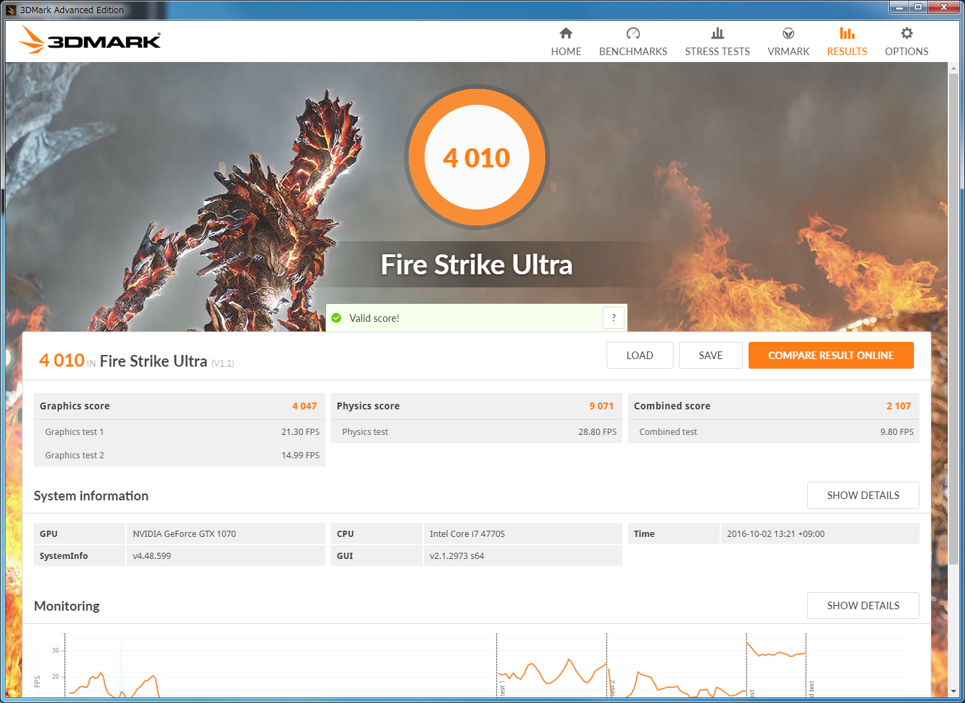Click the scrollbar down arrow
This screenshot has width=965, height=703.
click(953, 691)
